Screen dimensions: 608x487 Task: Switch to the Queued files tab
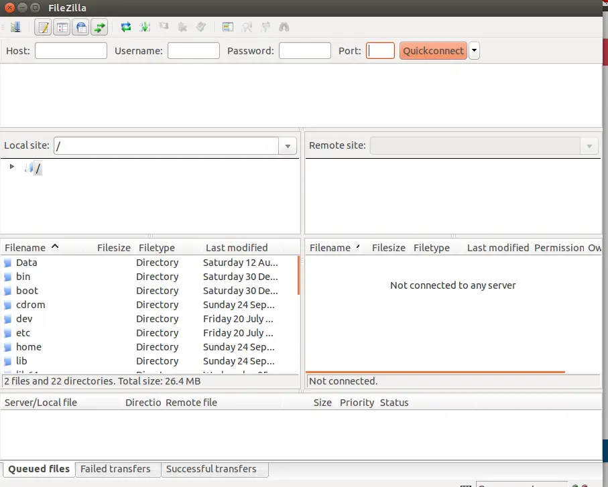click(x=39, y=469)
